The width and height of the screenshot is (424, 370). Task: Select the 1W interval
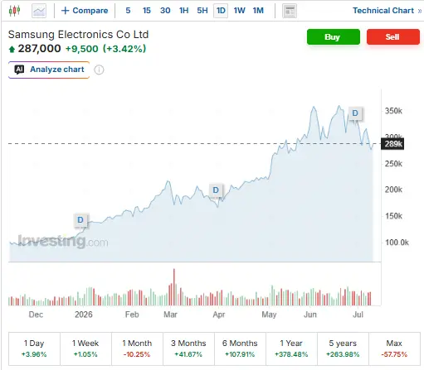239,11
